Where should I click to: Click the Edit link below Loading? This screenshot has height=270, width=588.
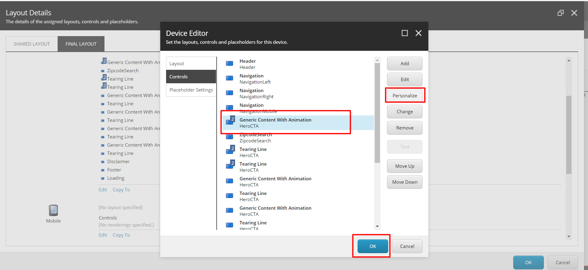103,189
